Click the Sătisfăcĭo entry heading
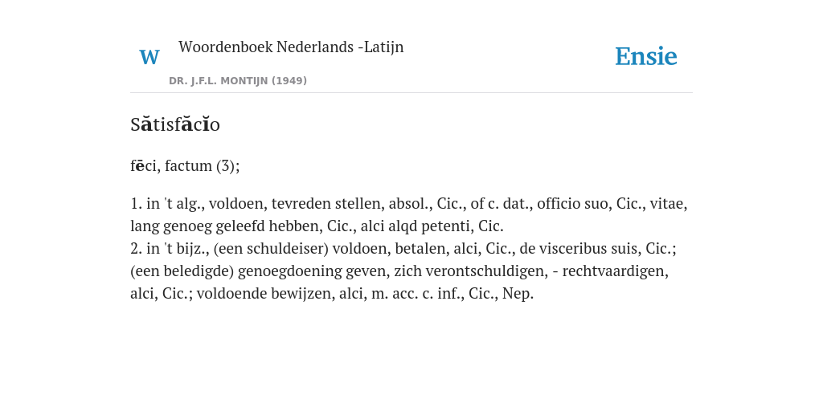Viewport: 823px width, 411px height. (174, 124)
